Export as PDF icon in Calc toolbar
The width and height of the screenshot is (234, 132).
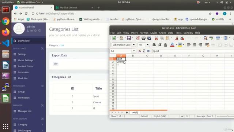137,38
